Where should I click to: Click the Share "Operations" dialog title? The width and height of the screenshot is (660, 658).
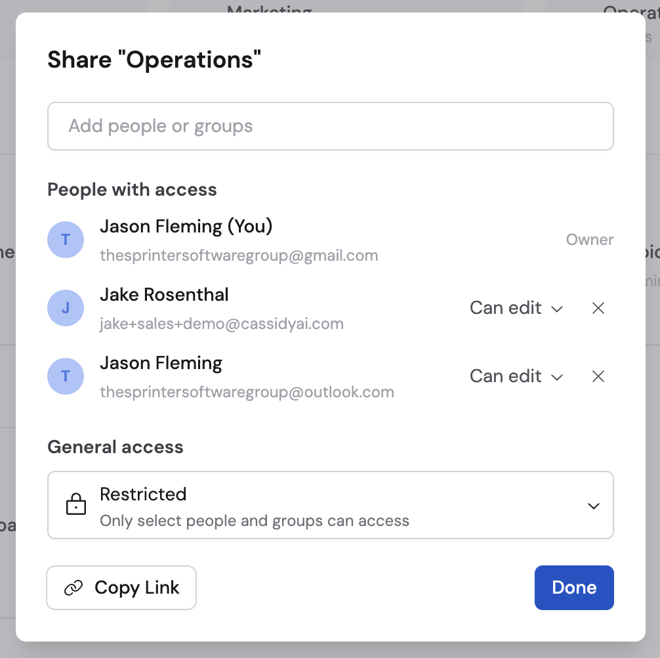point(154,59)
